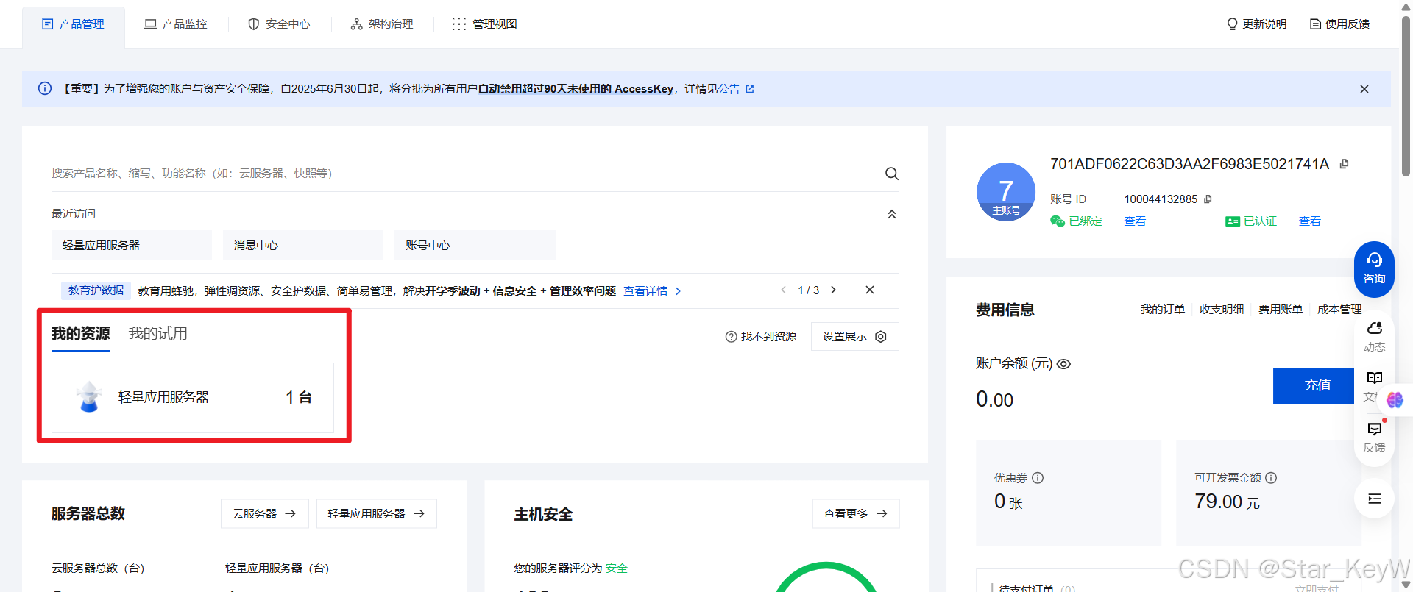Image resolution: width=1413 pixels, height=592 pixels.
Task: Go to the previous promo slide
Action: click(x=784, y=290)
